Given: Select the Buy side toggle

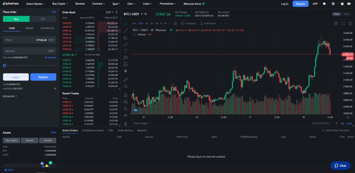Looking at the screenshot, I should [16, 19].
